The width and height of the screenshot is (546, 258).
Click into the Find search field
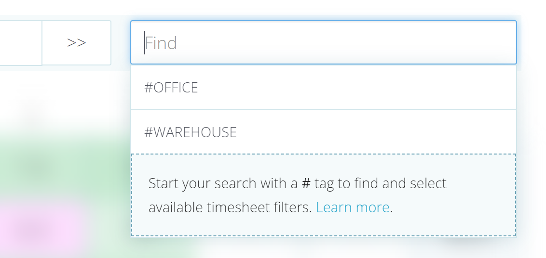[323, 43]
